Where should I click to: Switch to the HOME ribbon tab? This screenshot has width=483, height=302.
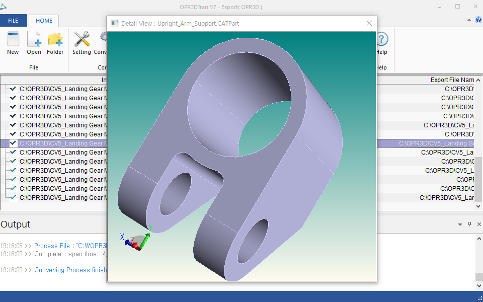(x=44, y=21)
